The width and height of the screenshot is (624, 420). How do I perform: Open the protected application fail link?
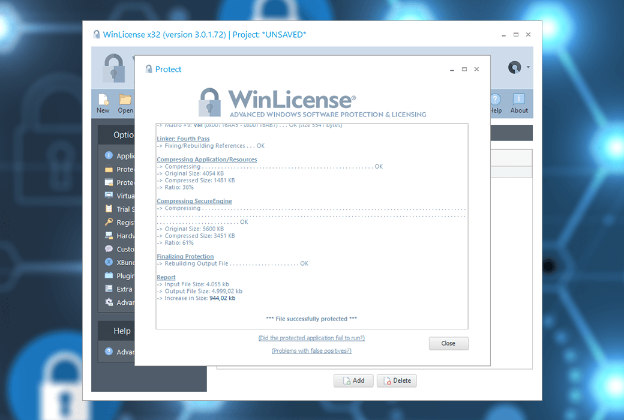pyautogui.click(x=311, y=337)
